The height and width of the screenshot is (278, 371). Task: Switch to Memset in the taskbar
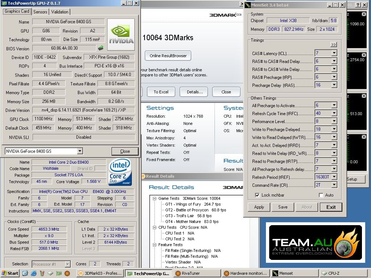pyautogui.click(x=294, y=274)
